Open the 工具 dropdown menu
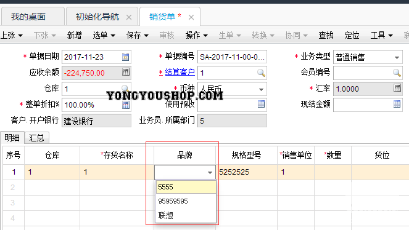Screen dimensions: 409x230 382,35
